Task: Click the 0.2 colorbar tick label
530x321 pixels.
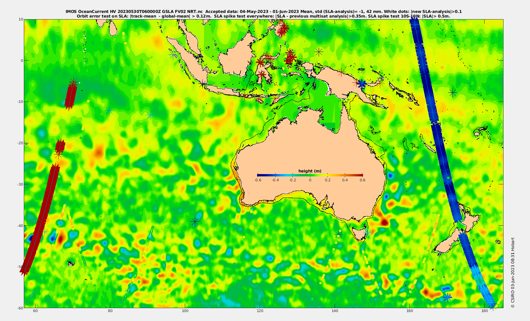Action: click(x=328, y=180)
